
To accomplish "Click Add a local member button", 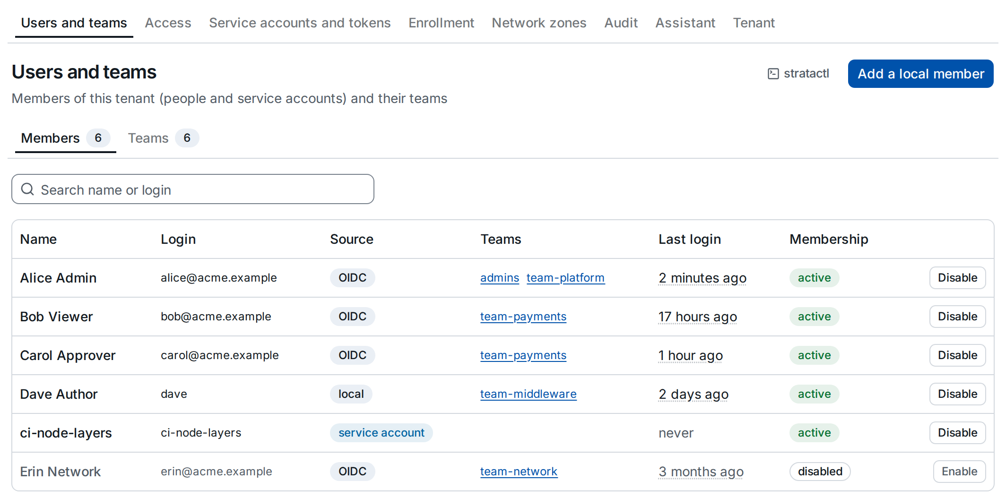I will pyautogui.click(x=920, y=74).
